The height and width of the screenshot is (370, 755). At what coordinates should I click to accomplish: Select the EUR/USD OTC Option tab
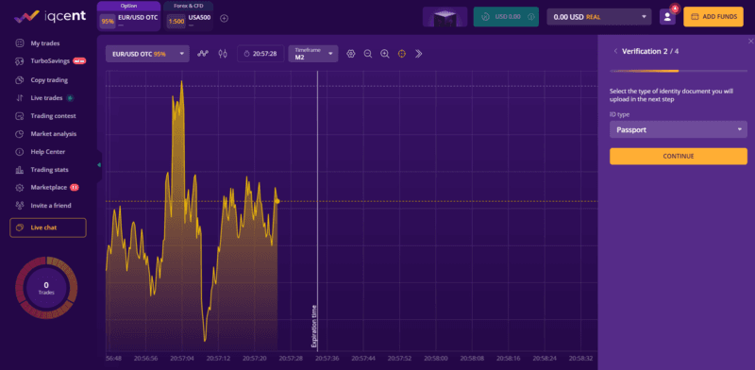128,16
